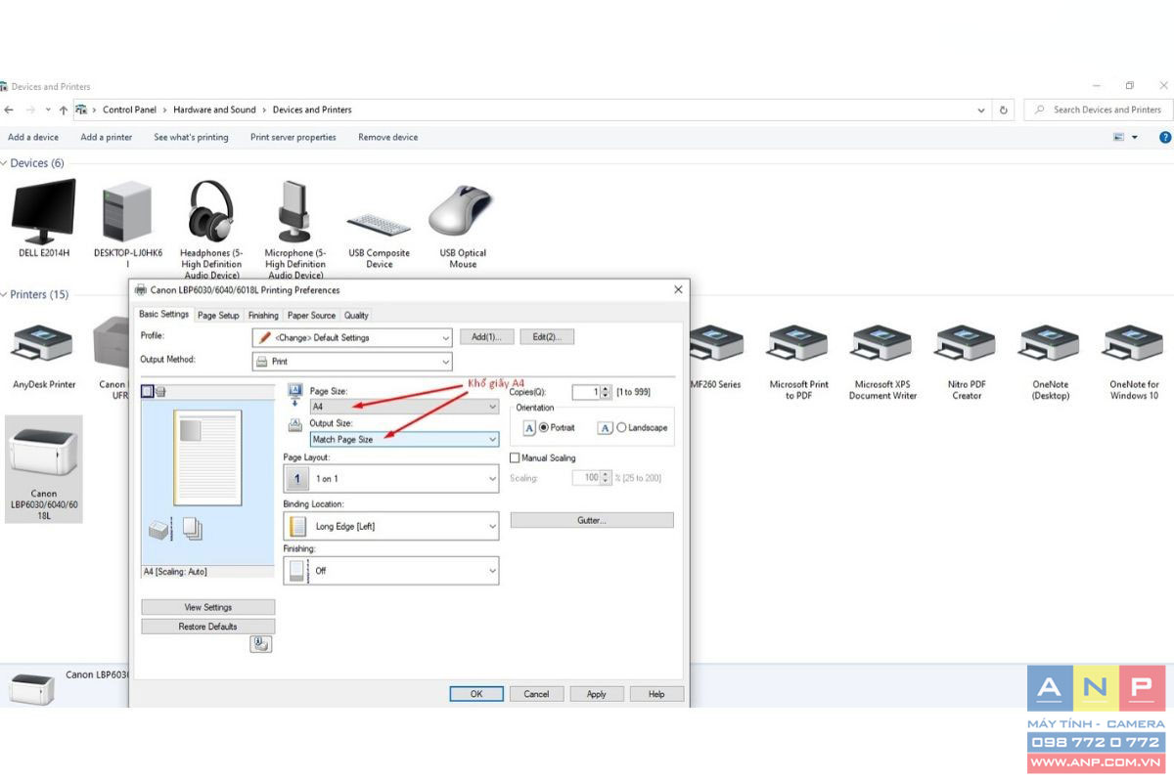Click Add a device in toolbar

coord(33,138)
